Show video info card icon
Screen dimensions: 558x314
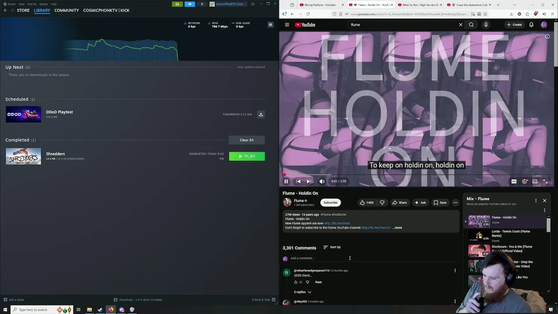click(x=548, y=37)
